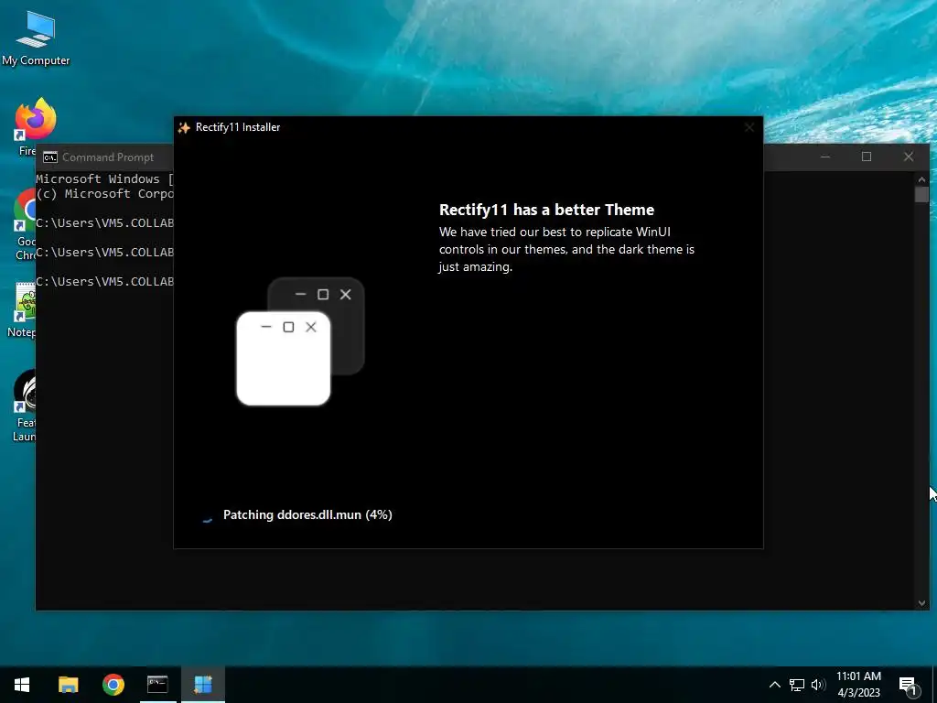Show hidden system tray icons
The height and width of the screenshot is (703, 937).
coord(774,685)
